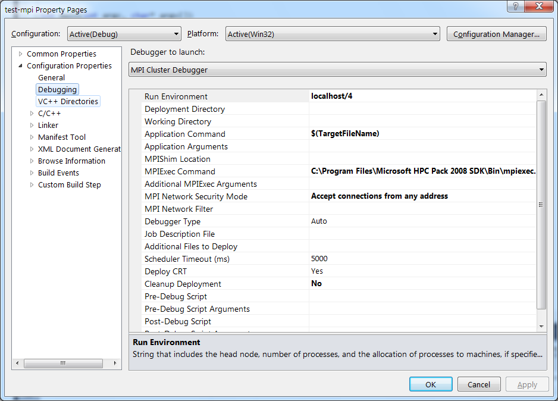Select the Browse Information tree label
Image resolution: width=558 pixels, height=401 pixels.
coord(71,161)
